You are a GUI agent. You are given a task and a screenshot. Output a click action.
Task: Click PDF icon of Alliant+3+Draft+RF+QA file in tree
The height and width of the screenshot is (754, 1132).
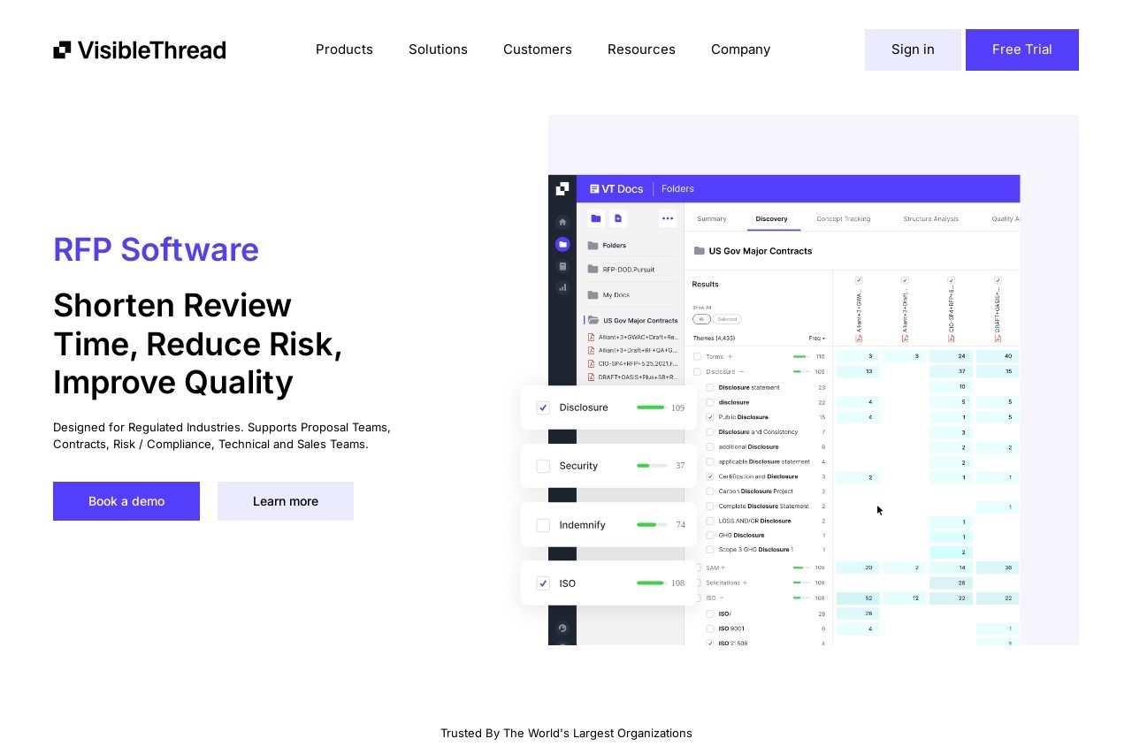point(591,350)
